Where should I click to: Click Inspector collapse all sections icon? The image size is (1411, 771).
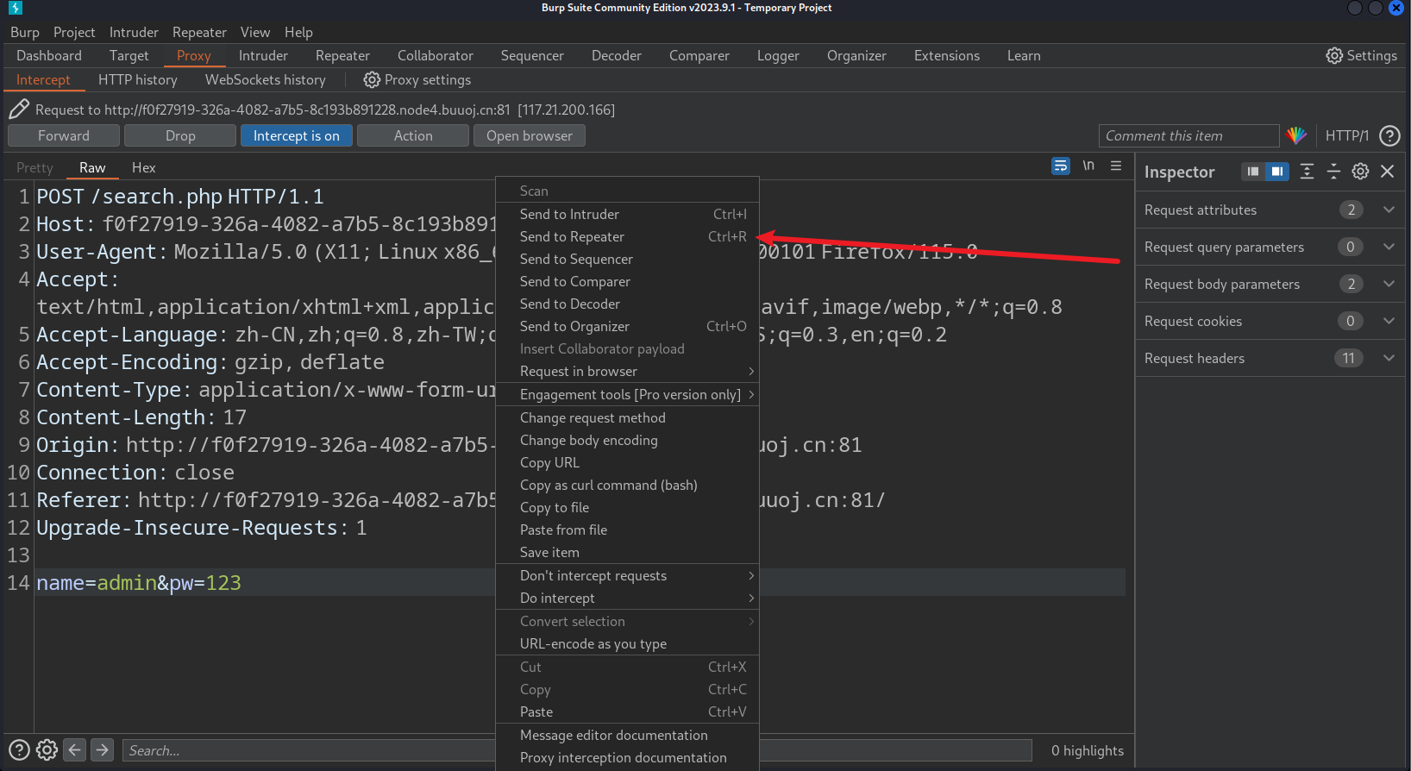(x=1333, y=172)
